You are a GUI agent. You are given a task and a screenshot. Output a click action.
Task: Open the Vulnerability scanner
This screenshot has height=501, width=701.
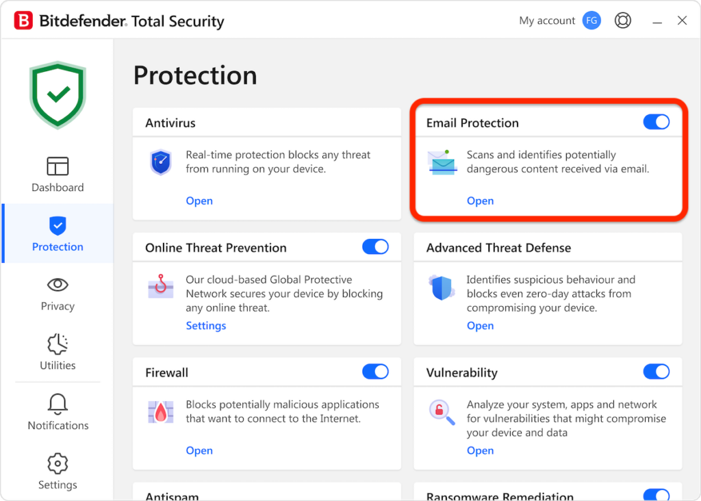point(480,450)
